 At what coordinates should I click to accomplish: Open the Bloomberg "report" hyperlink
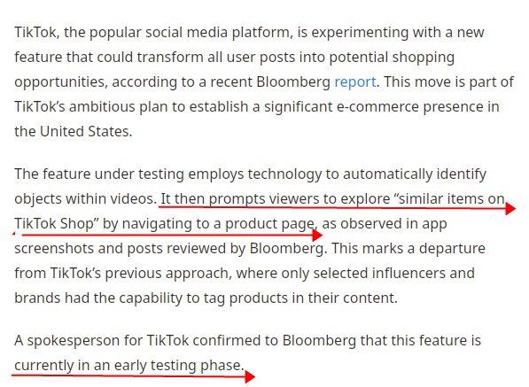pos(355,82)
